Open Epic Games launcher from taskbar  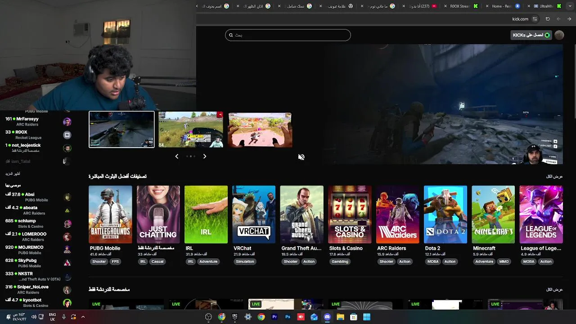[x=234, y=317]
